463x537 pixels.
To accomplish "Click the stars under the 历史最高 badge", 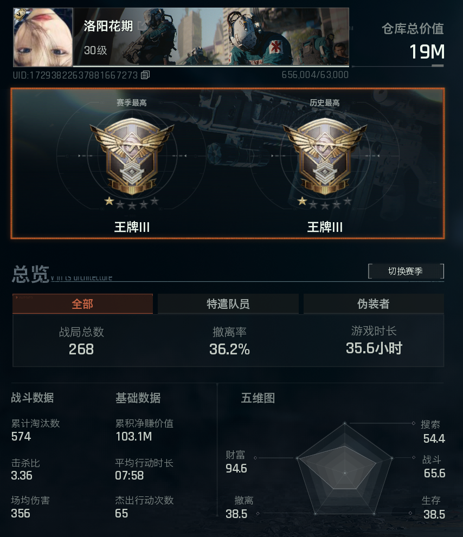I will click(325, 203).
